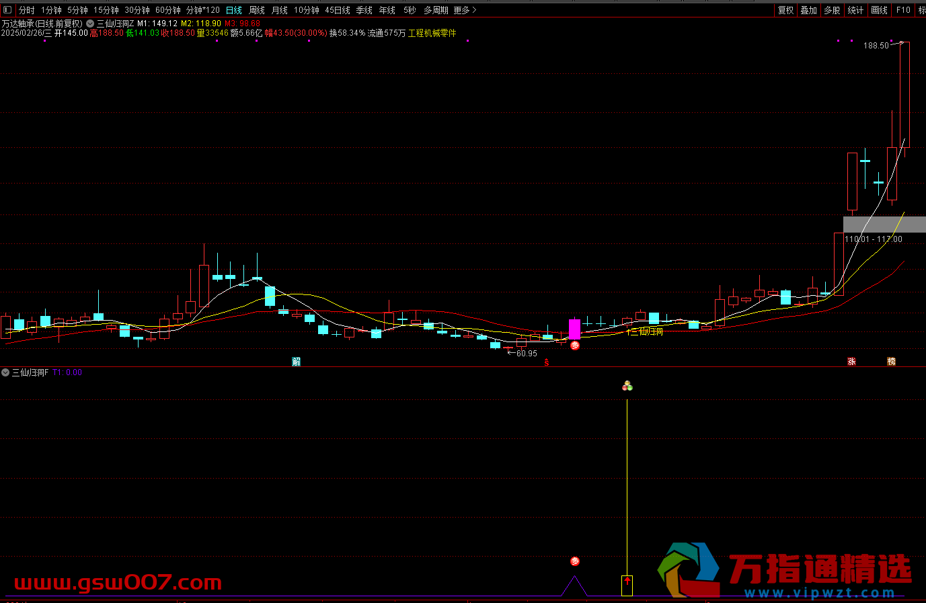Click the 叠加 overlay button

(809, 10)
